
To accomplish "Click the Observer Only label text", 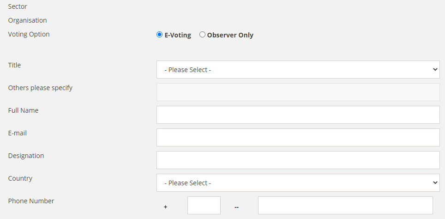I will click(230, 35).
